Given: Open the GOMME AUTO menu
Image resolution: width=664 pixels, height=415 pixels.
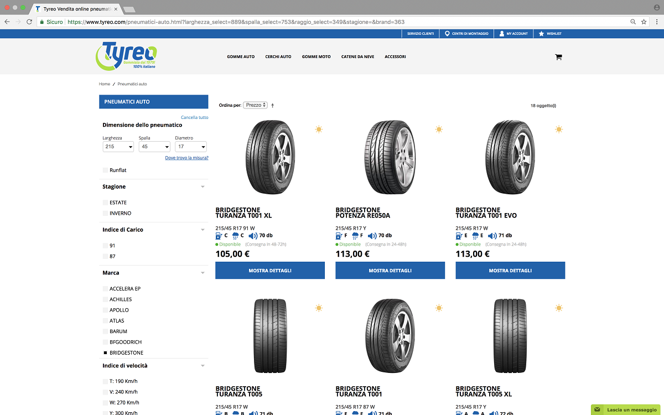Looking at the screenshot, I should tap(241, 57).
